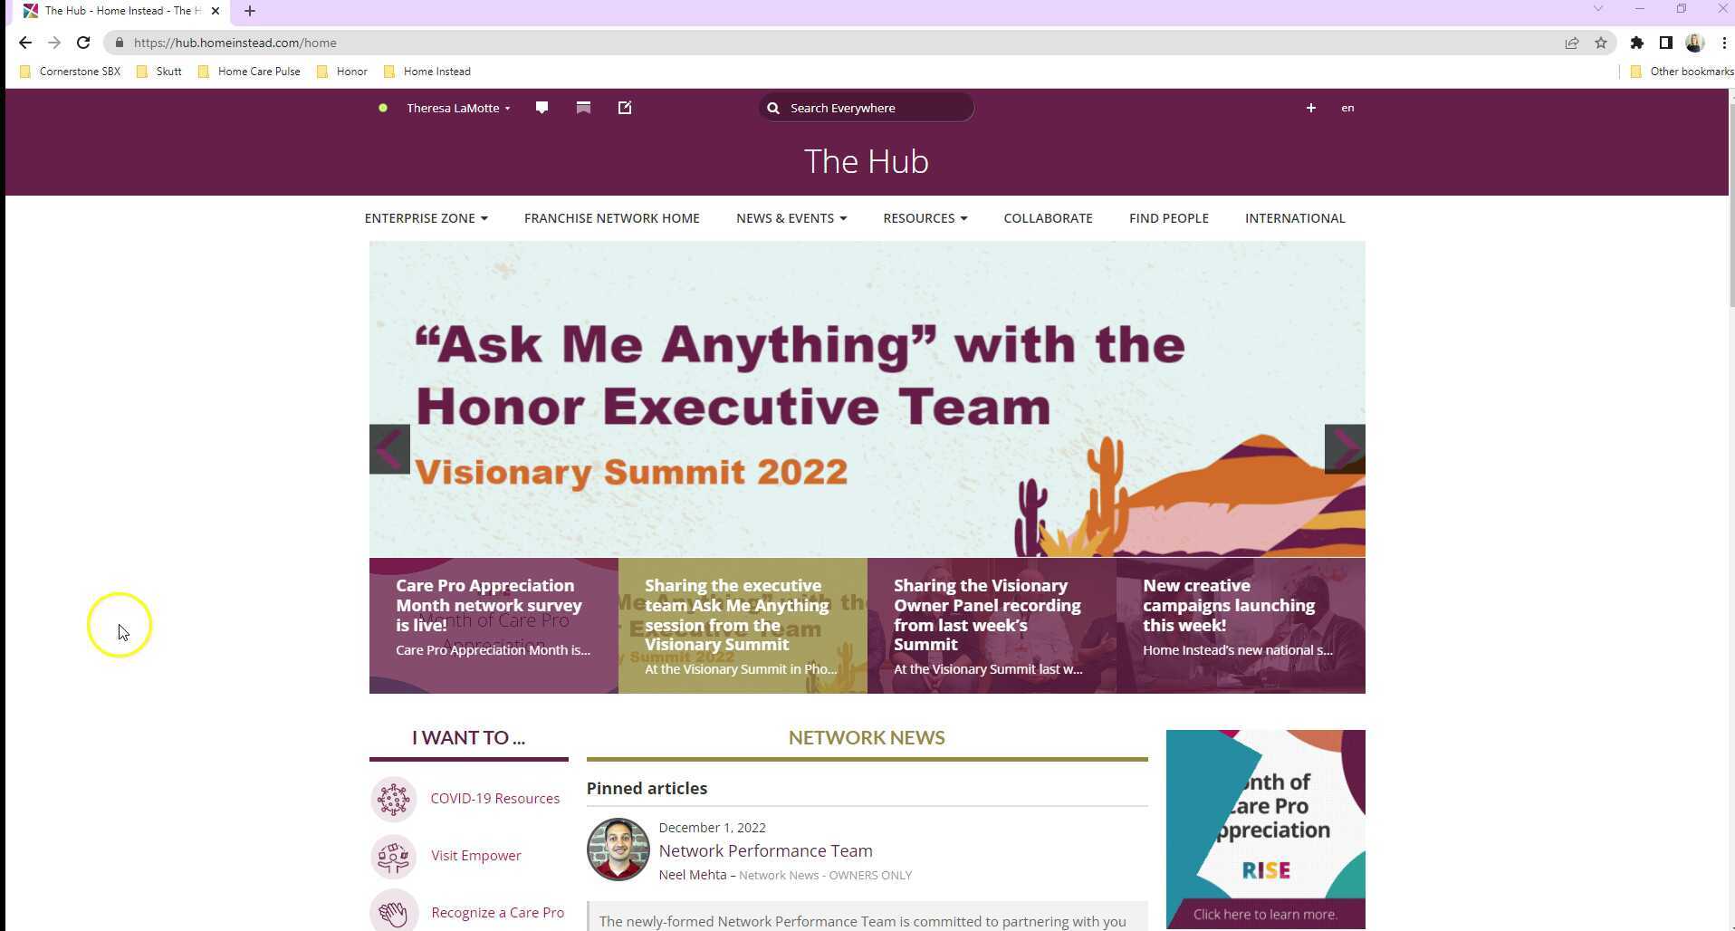Click the green online status dot
The width and height of the screenshot is (1735, 931).
pyautogui.click(x=383, y=108)
